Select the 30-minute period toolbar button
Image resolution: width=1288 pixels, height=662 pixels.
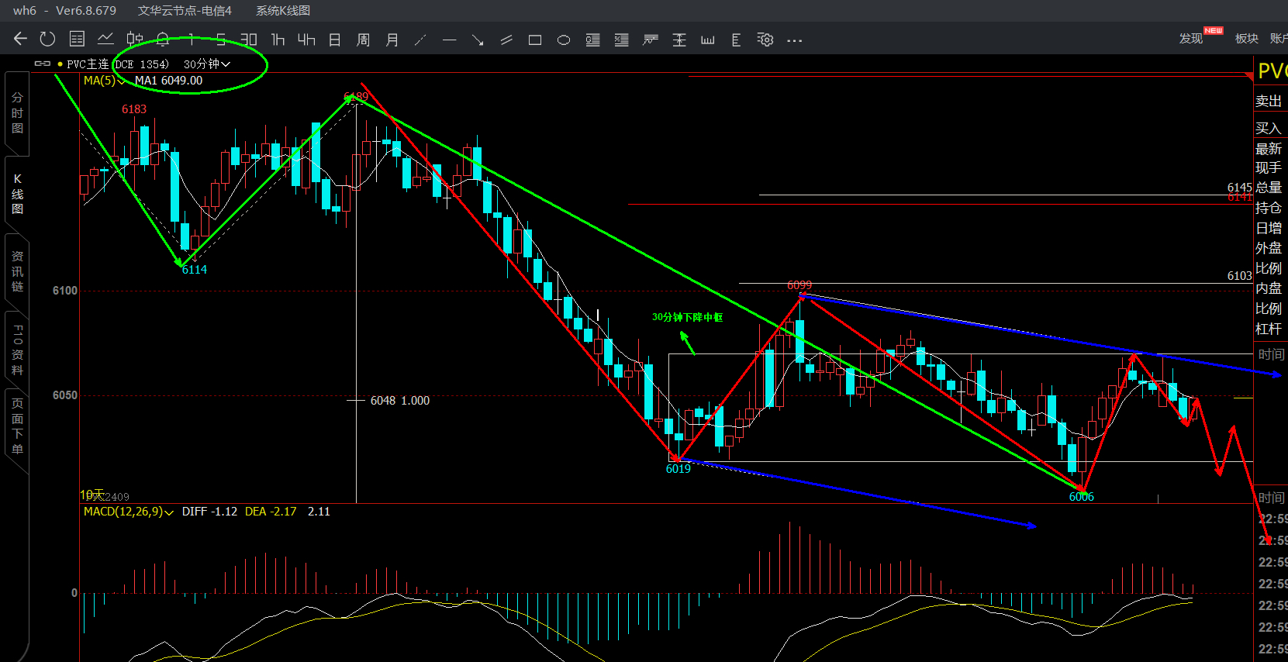click(x=248, y=39)
